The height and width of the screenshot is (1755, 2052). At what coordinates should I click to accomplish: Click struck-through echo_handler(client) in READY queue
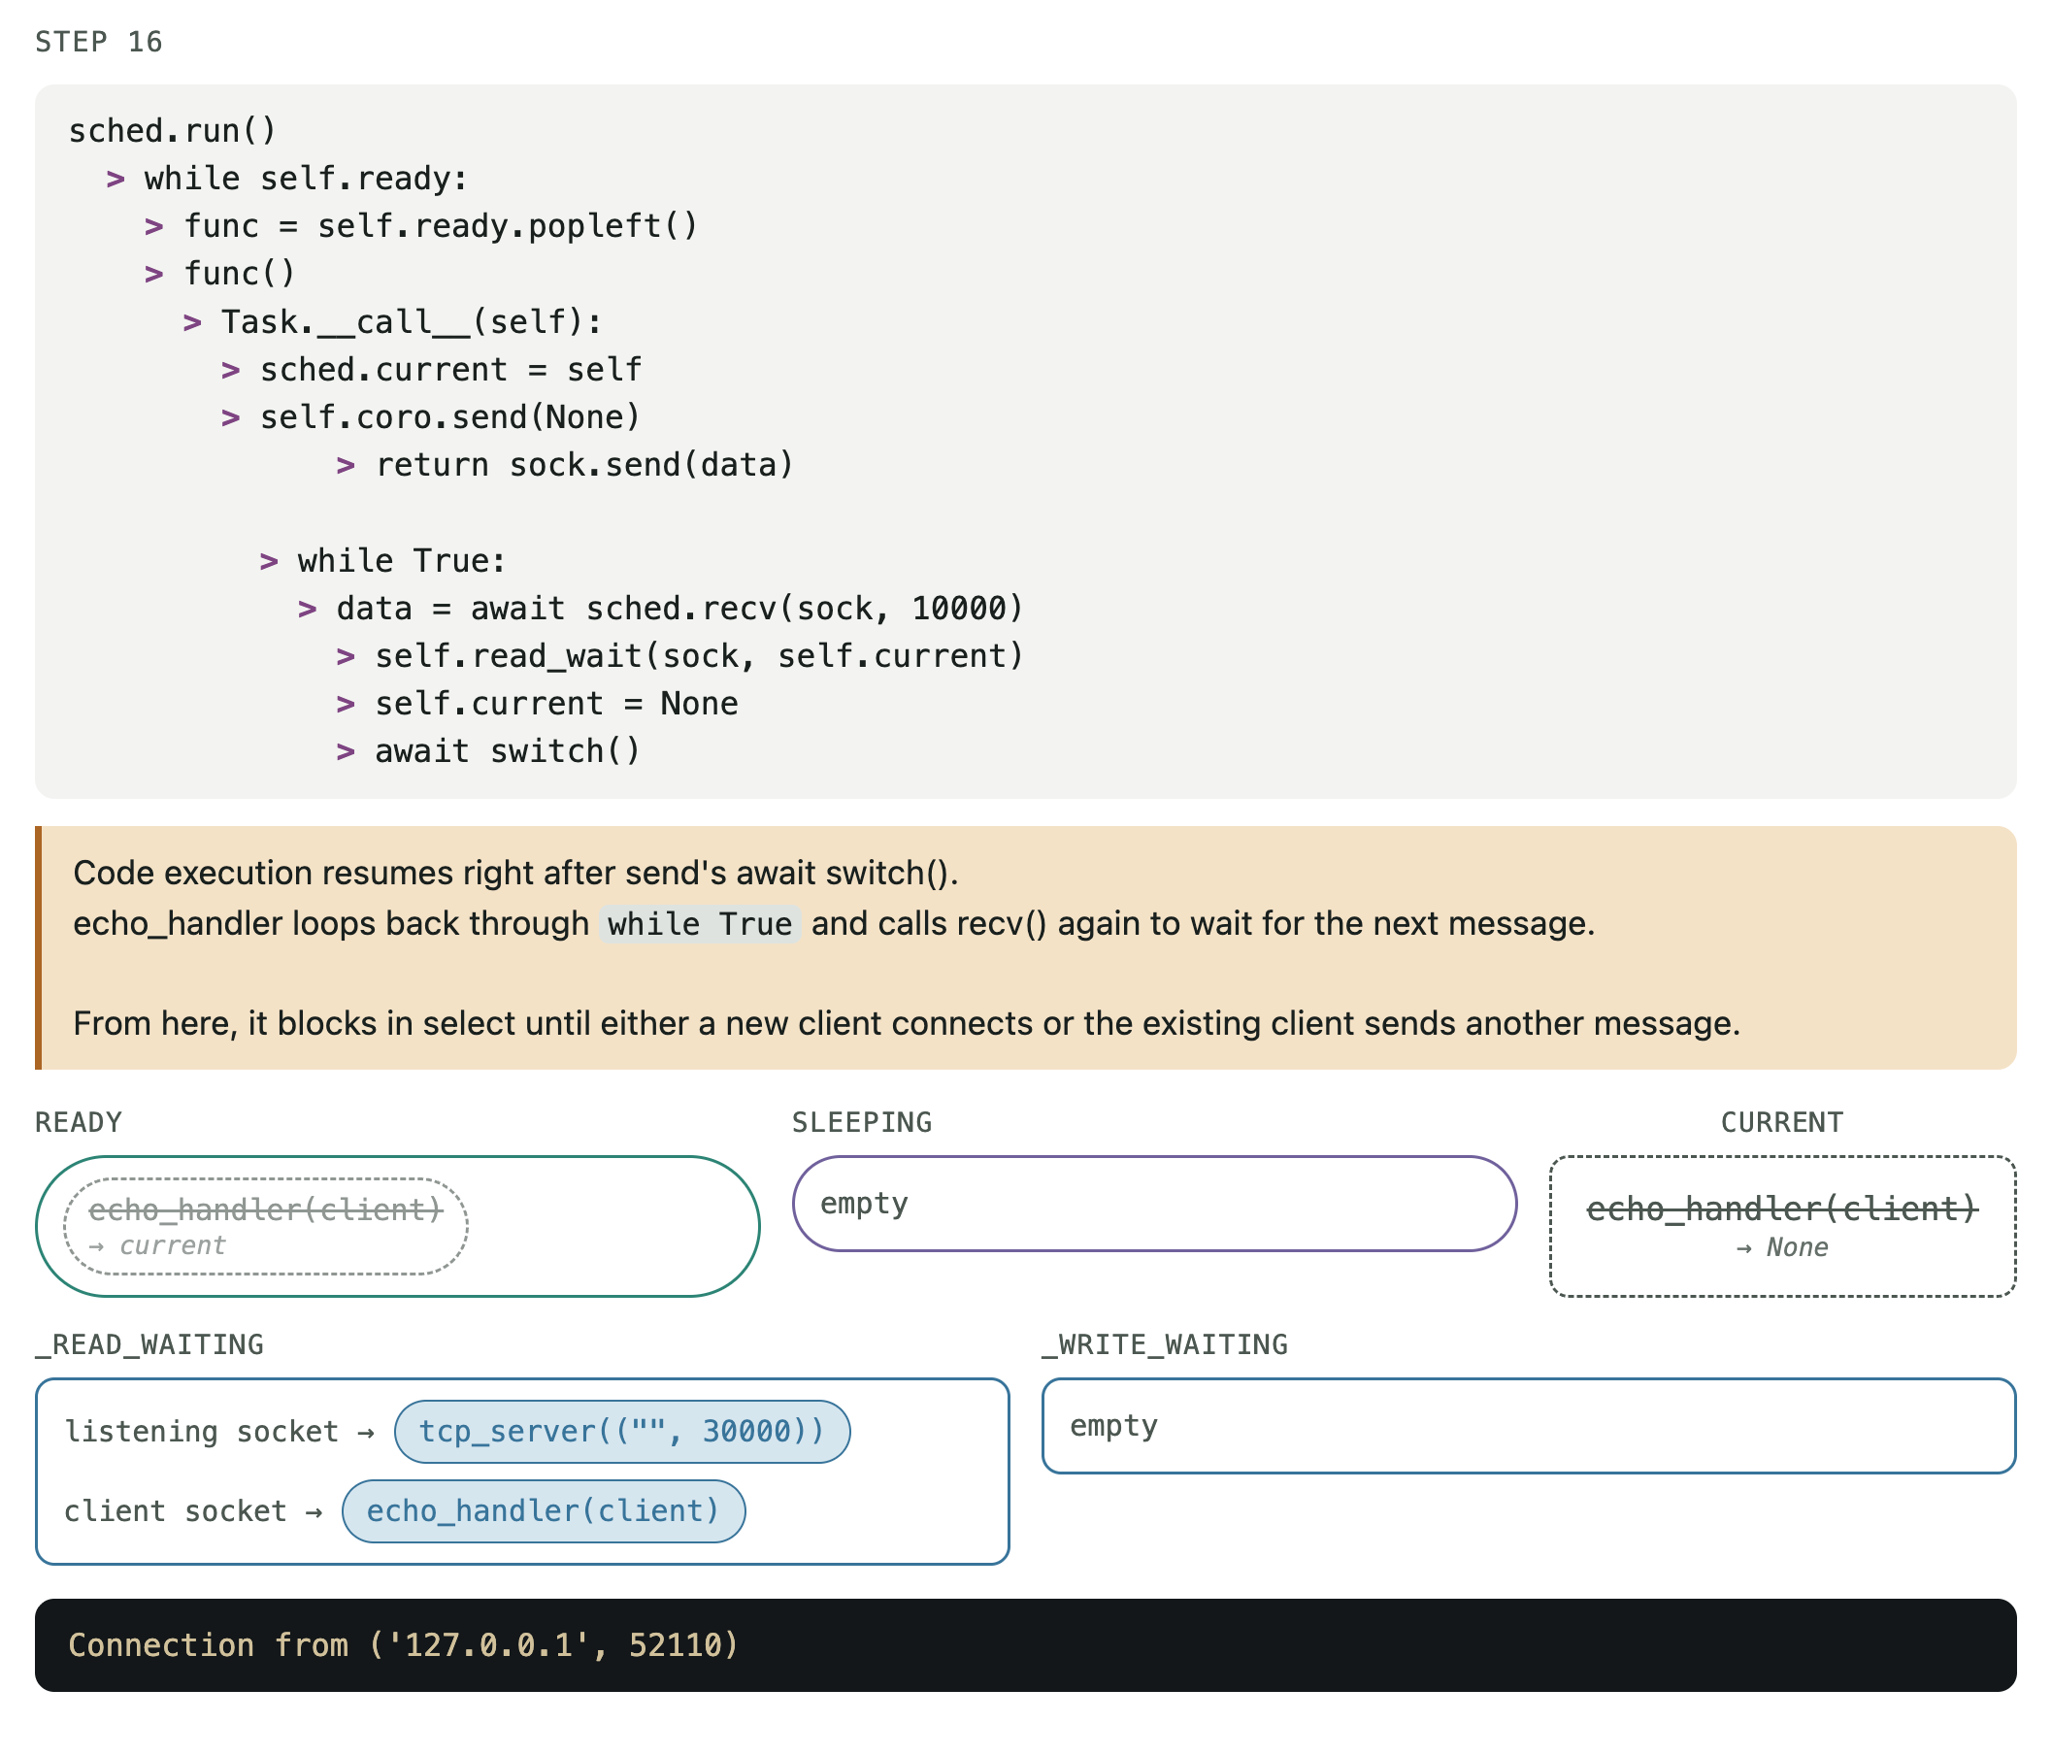pos(265,1209)
